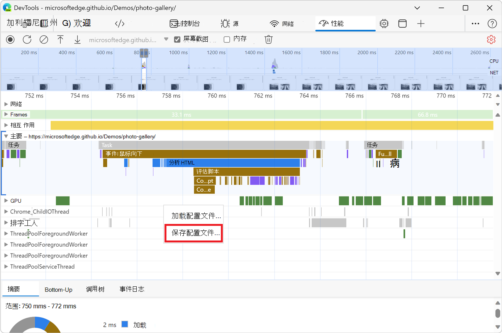502x333 pixels.
Task: Click the load profile up-arrow icon
Action: click(x=60, y=39)
